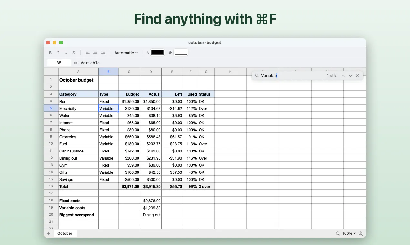410x245 pixels.
Task: Select the 43% used cell
Action: point(190,172)
